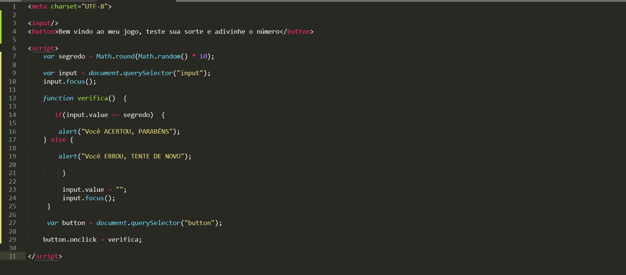Click 'input.value' in the if condition
This screenshot has width=626, height=275.
[87, 115]
